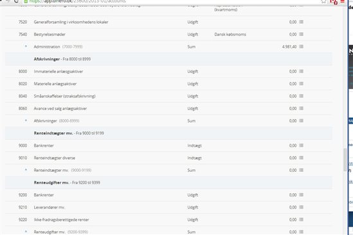The width and height of the screenshot is (353, 235).
Task: Select account name Immaterielle anlægsaktiver
Action: coord(59,71)
